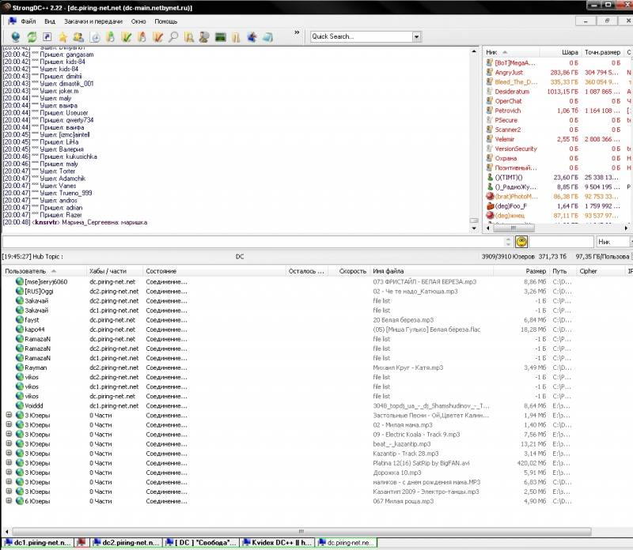
Task: Open the Закачки и передачи menu
Action: pyautogui.click(x=93, y=21)
